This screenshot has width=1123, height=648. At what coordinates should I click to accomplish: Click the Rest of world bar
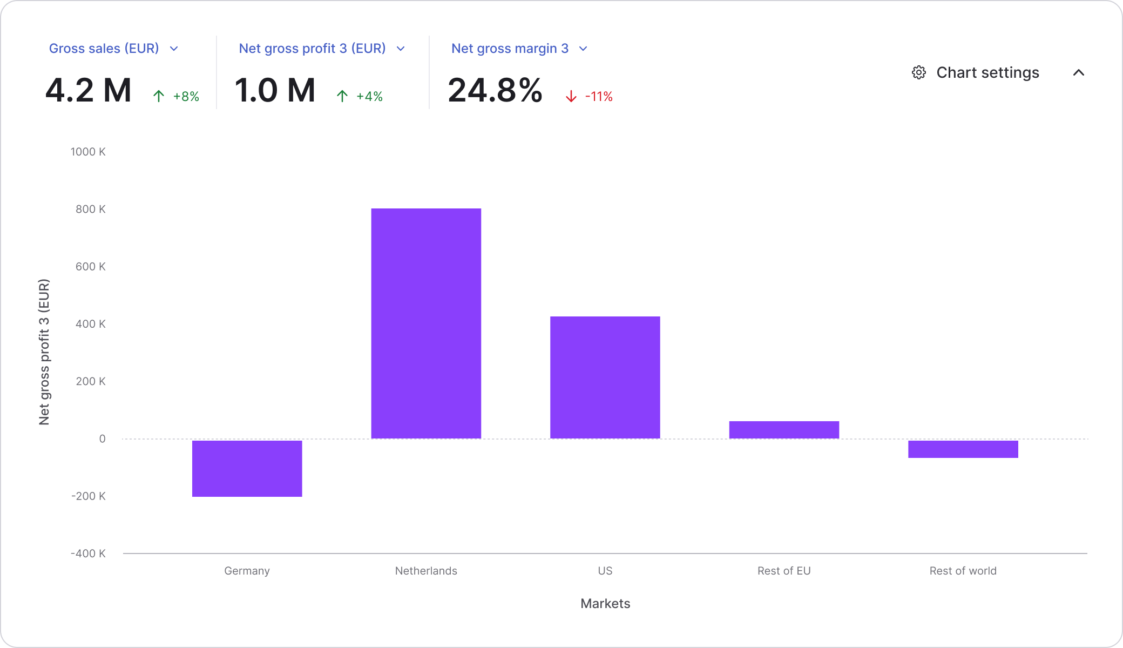[x=963, y=449]
